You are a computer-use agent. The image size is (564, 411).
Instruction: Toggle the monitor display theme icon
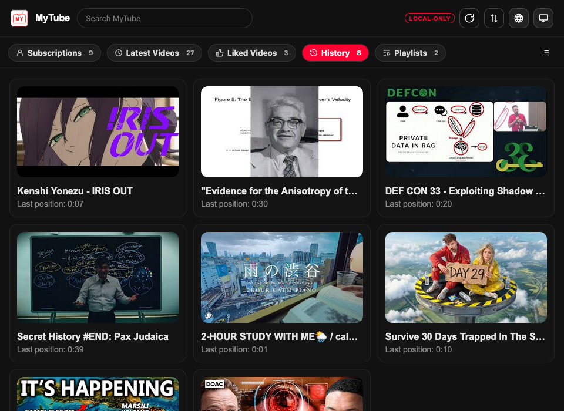tap(543, 18)
